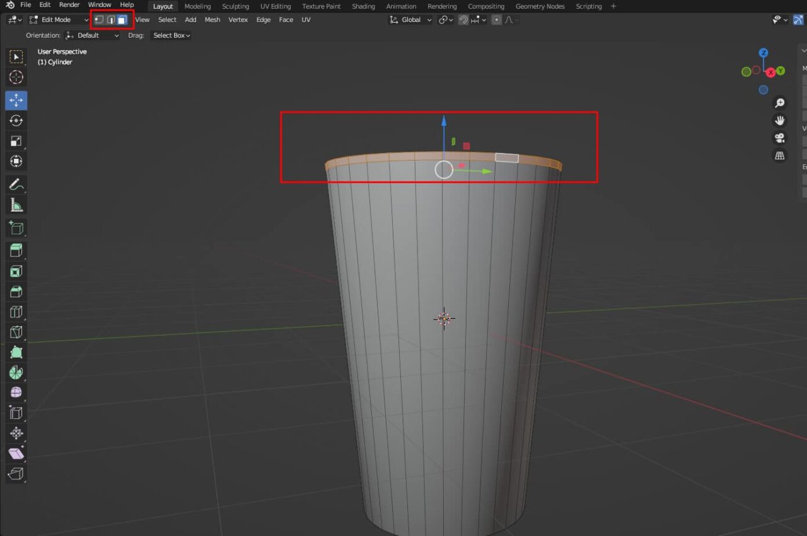Click the Z axis on the navigation gizmo
The image size is (807, 536).
point(763,54)
